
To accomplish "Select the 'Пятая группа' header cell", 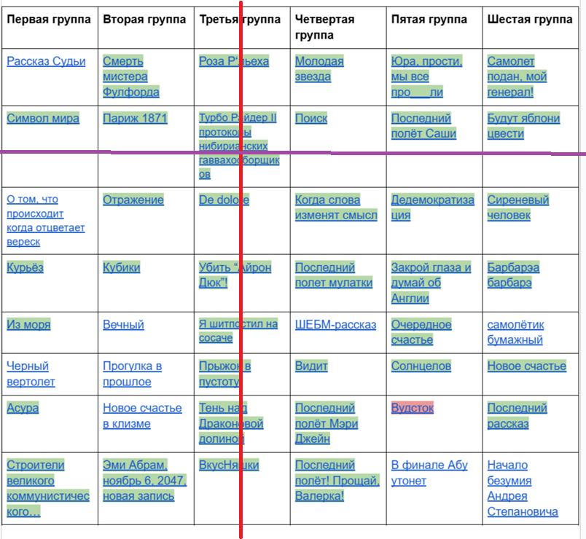I will tap(434, 27).
